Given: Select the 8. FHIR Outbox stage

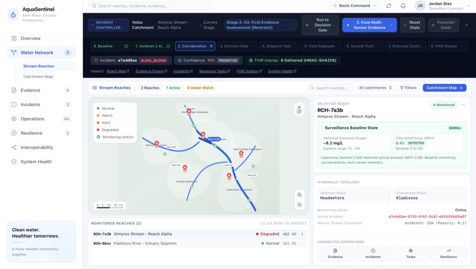Looking at the screenshot, I should 448,46.
